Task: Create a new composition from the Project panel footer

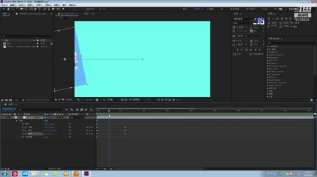Action: click(11, 100)
